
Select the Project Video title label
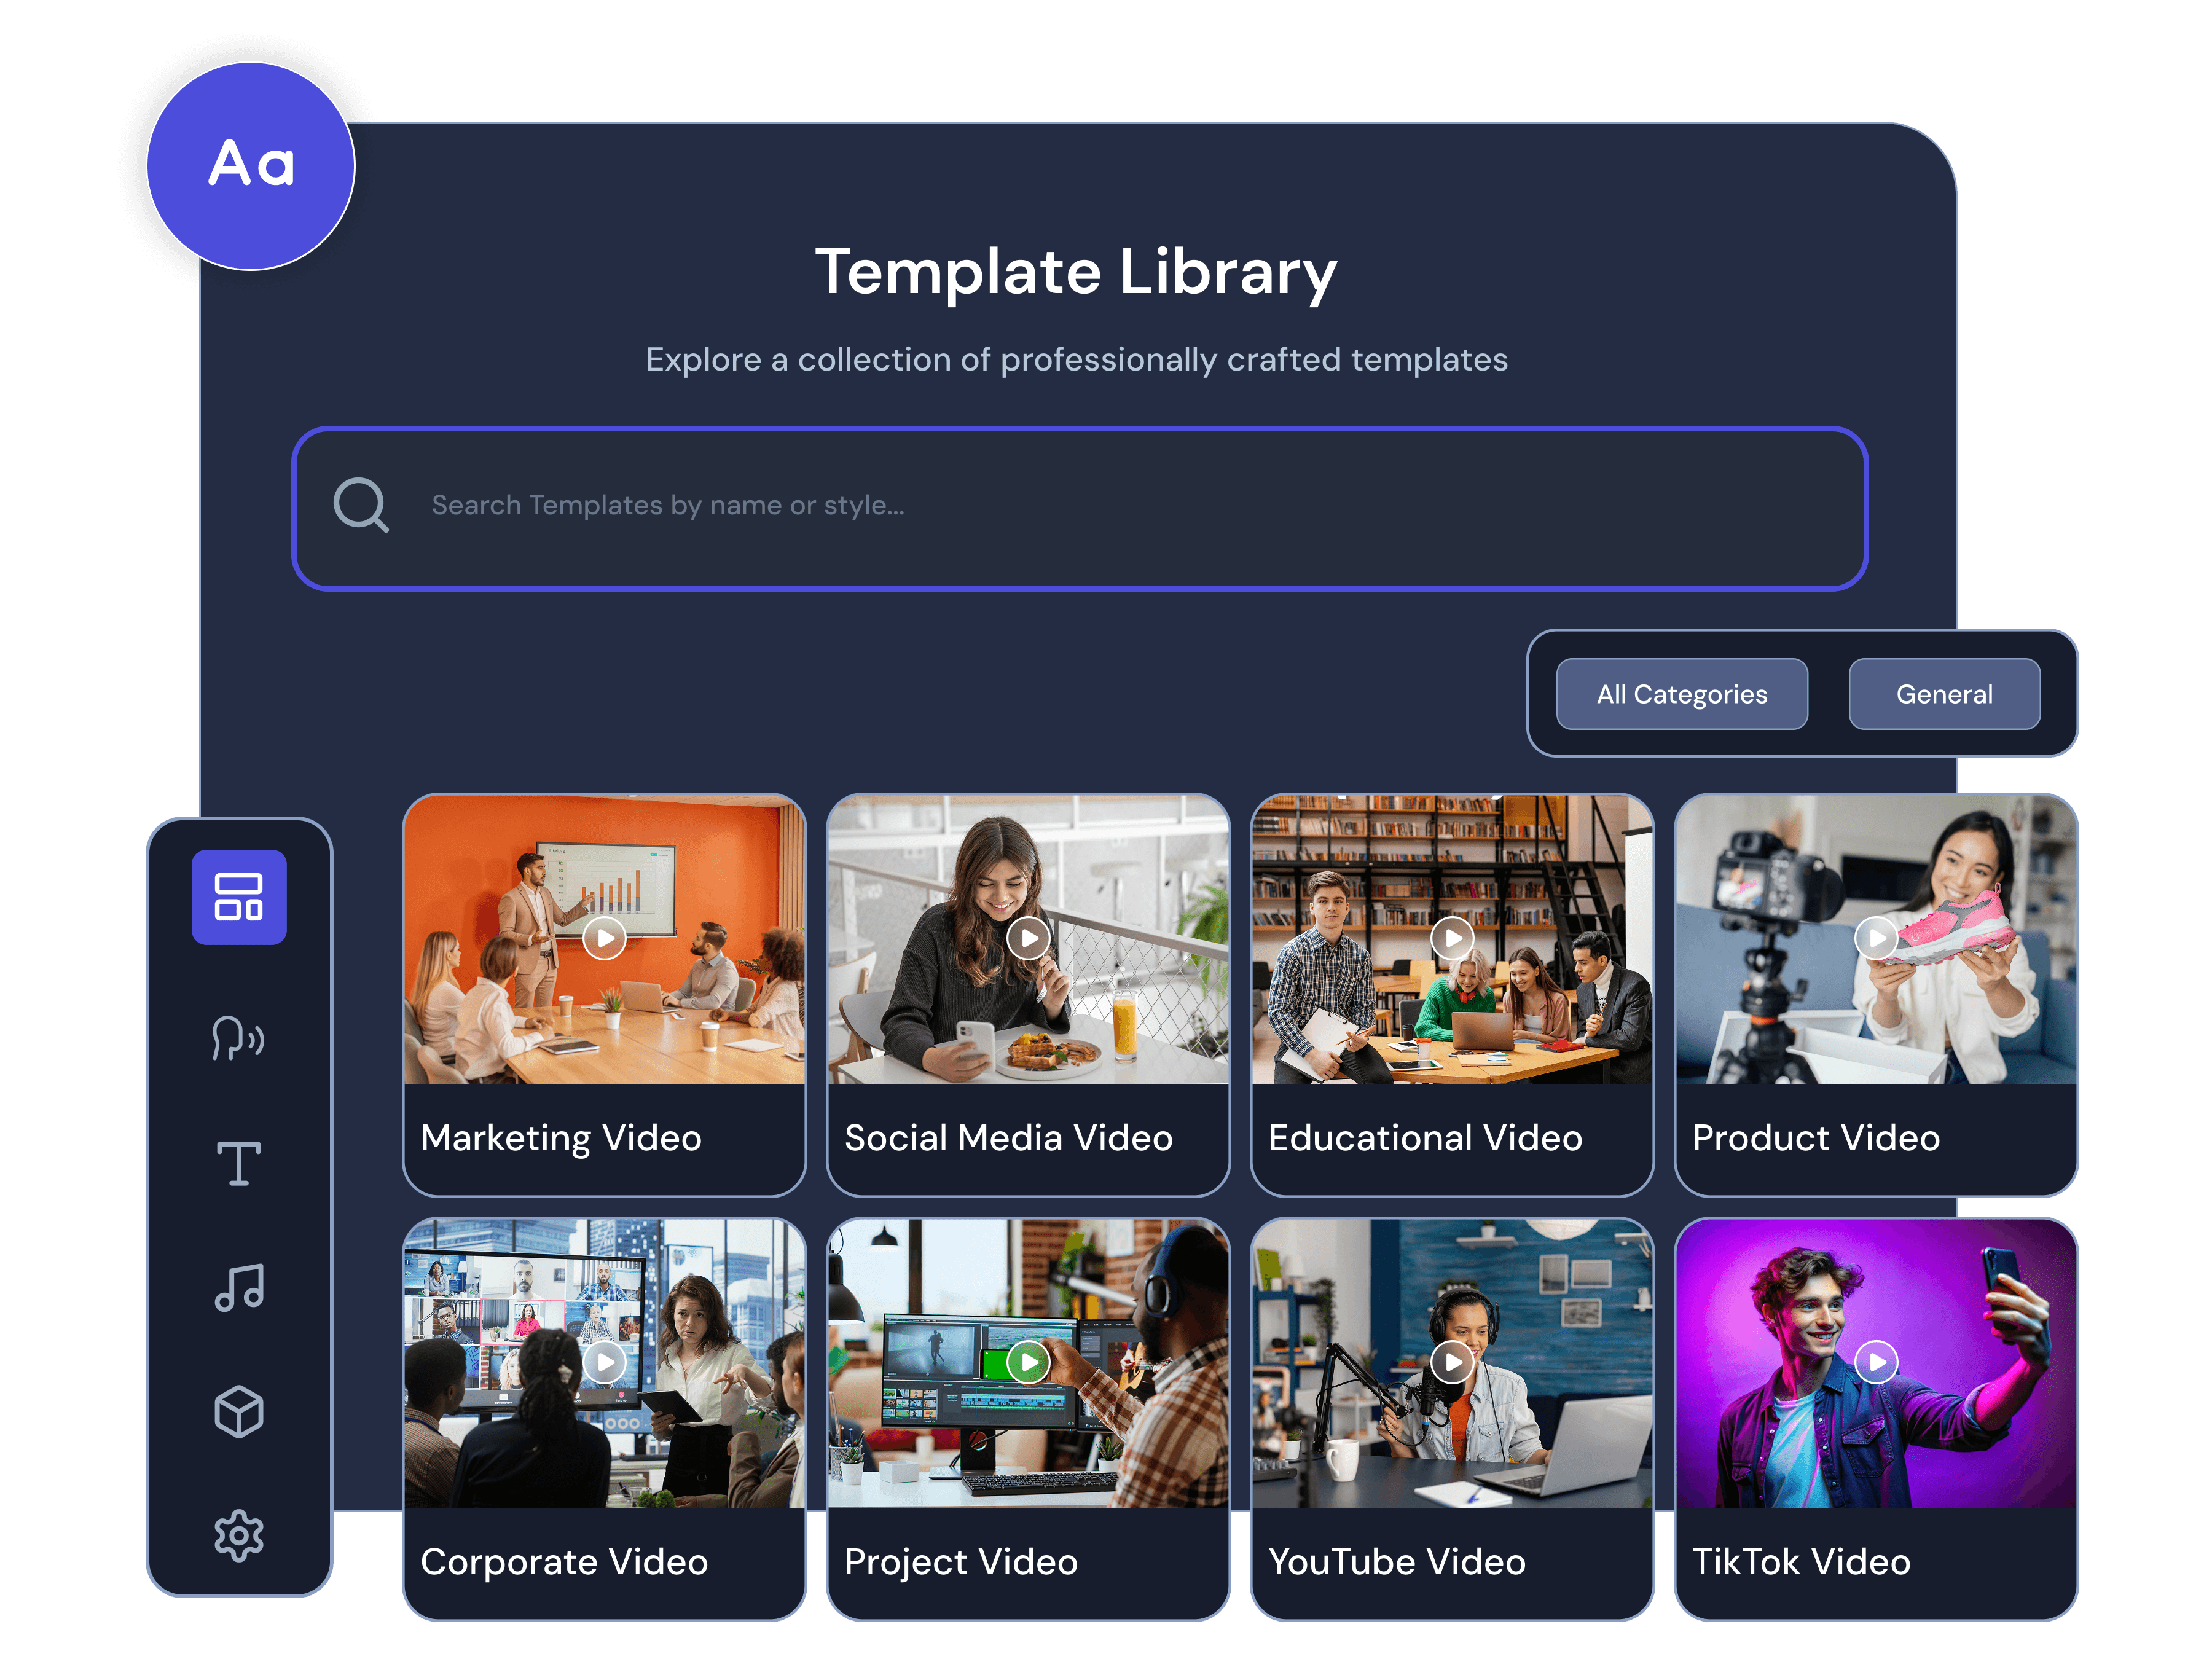961,1562
